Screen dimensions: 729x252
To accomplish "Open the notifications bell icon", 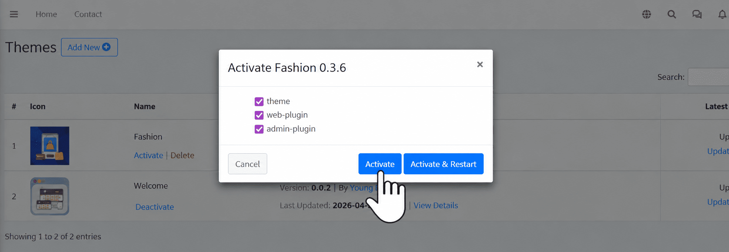I will pos(722,14).
